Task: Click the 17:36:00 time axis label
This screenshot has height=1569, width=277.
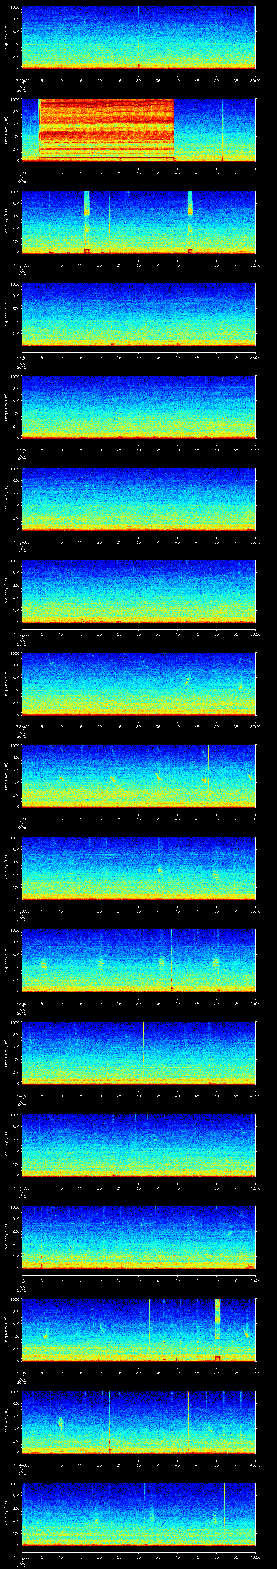Action: (21, 727)
